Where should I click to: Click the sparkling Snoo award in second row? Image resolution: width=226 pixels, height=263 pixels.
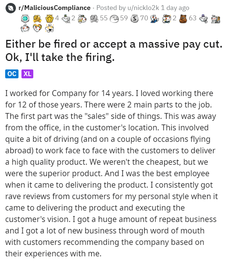(x=49, y=28)
